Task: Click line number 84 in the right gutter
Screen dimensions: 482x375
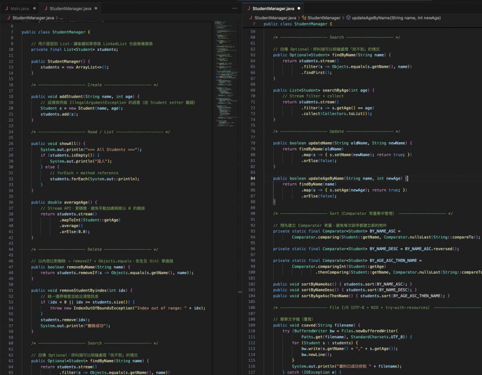Action: [253, 179]
